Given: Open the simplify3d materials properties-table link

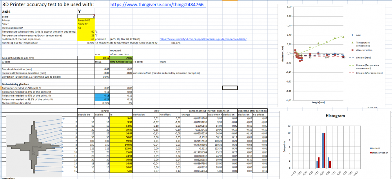Looking at the screenshot, I should pyautogui.click(x=203, y=39).
